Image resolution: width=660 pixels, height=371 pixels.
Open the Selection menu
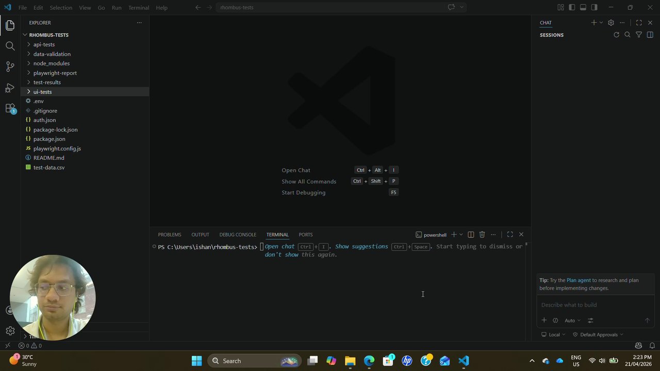pos(61,8)
